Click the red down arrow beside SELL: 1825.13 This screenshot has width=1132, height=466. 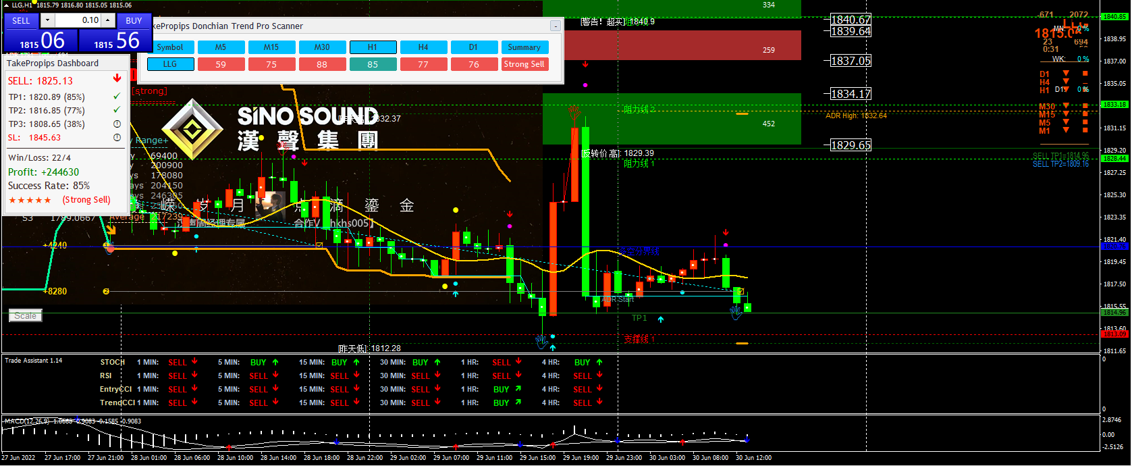click(117, 79)
